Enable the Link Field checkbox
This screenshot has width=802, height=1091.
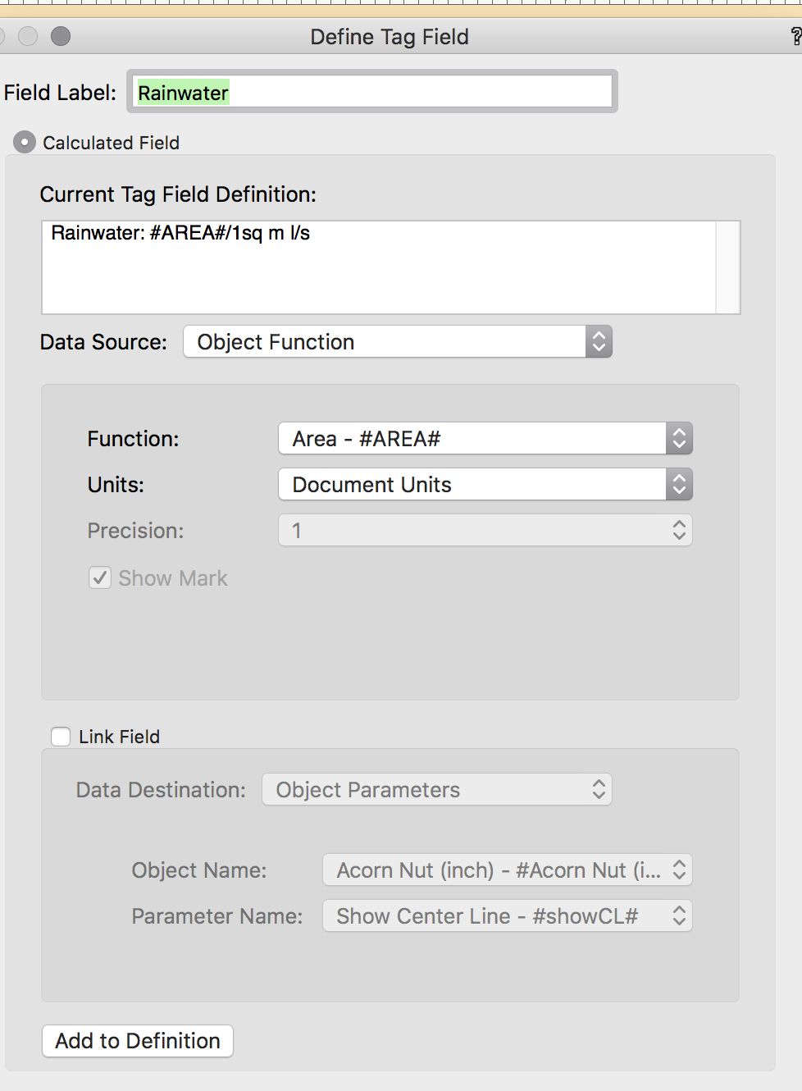pyautogui.click(x=61, y=737)
